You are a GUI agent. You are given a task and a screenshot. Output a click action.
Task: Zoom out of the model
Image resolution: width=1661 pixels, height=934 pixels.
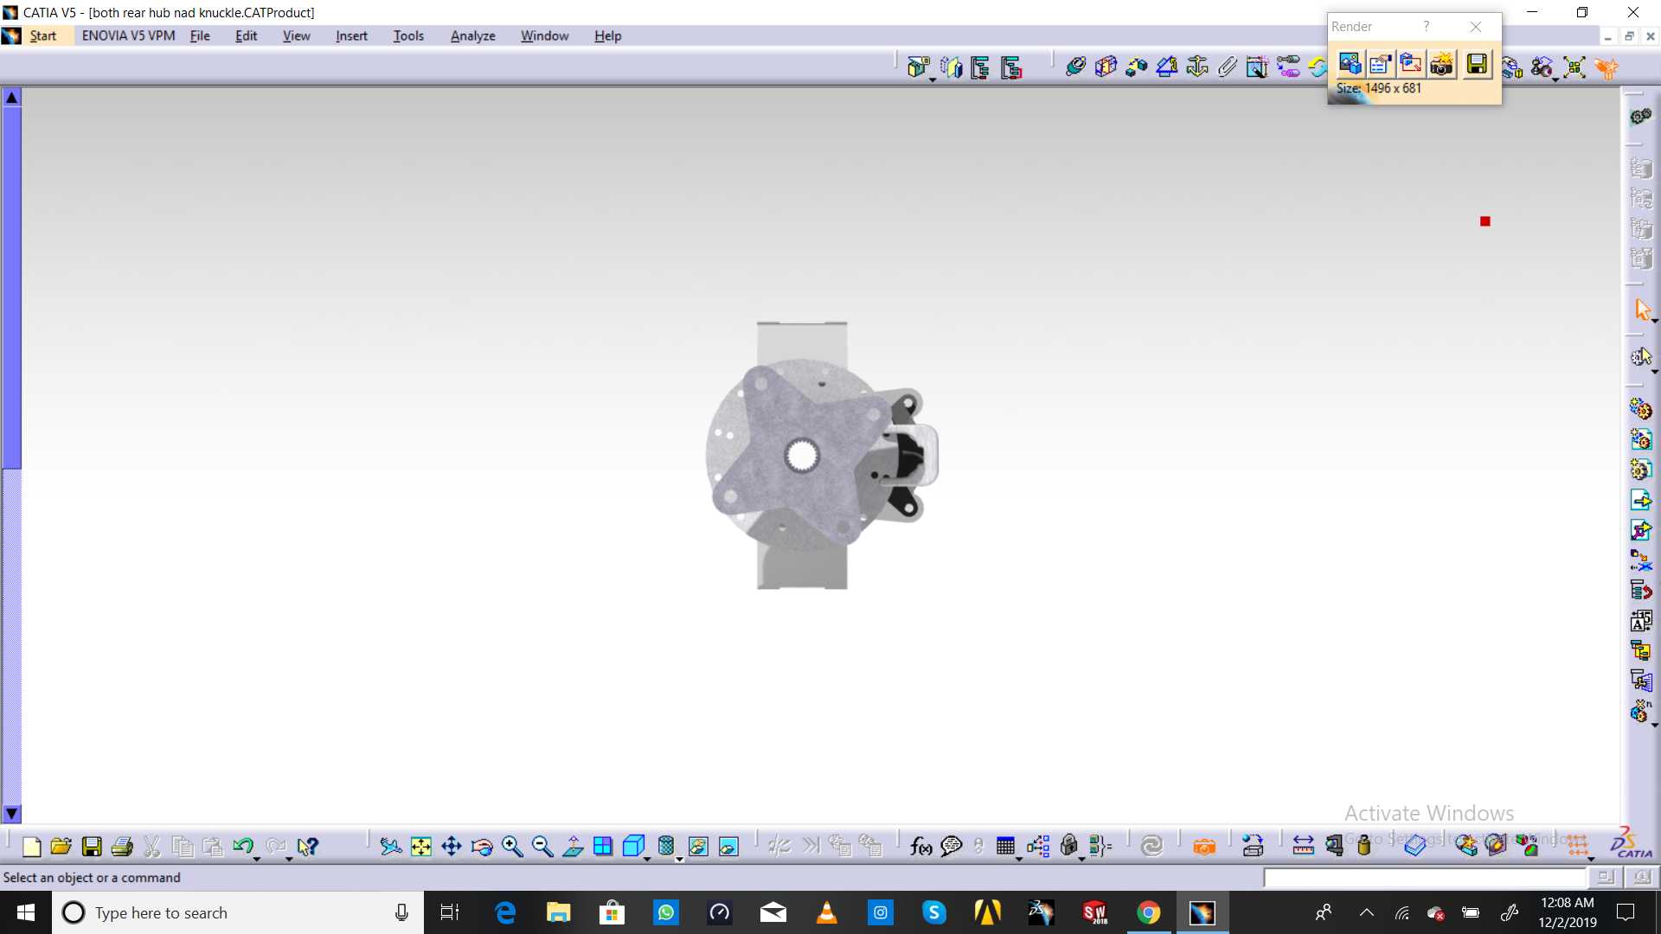coord(542,847)
